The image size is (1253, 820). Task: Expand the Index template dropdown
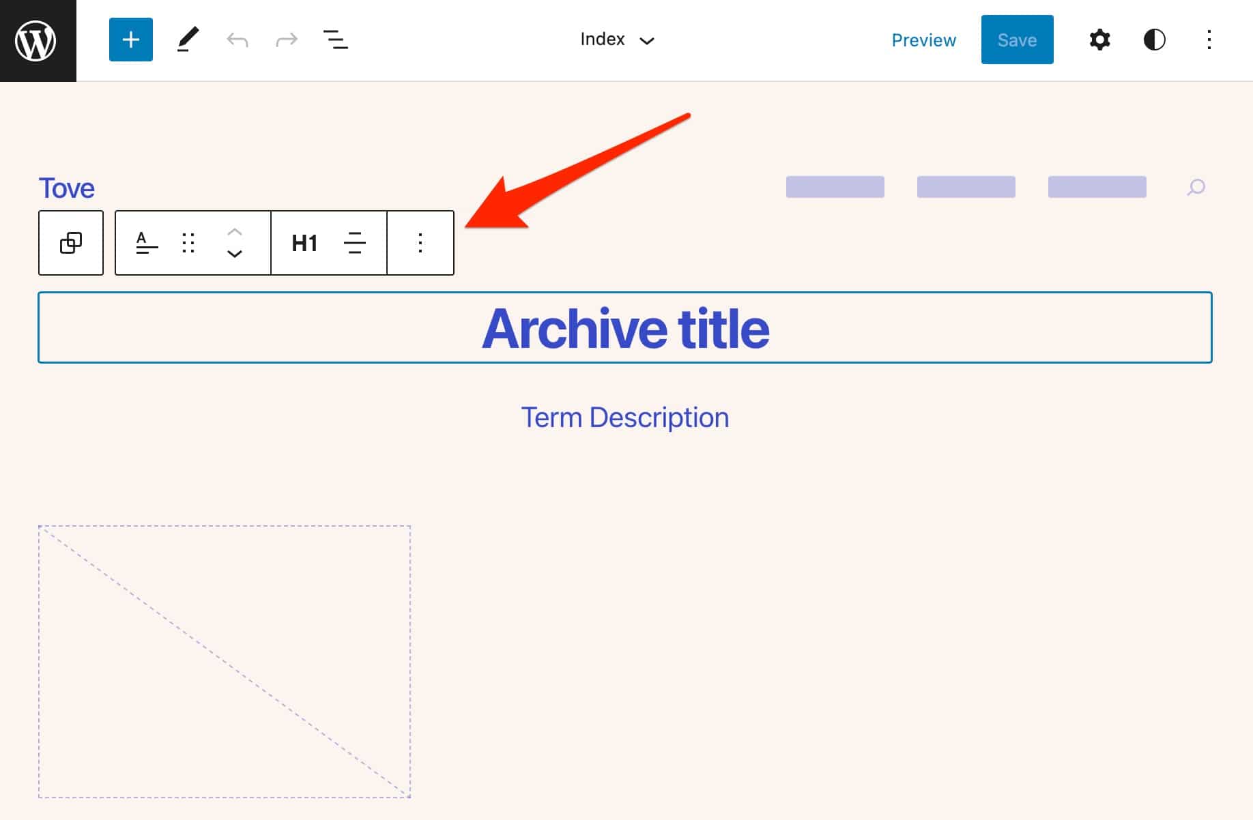[x=617, y=40]
